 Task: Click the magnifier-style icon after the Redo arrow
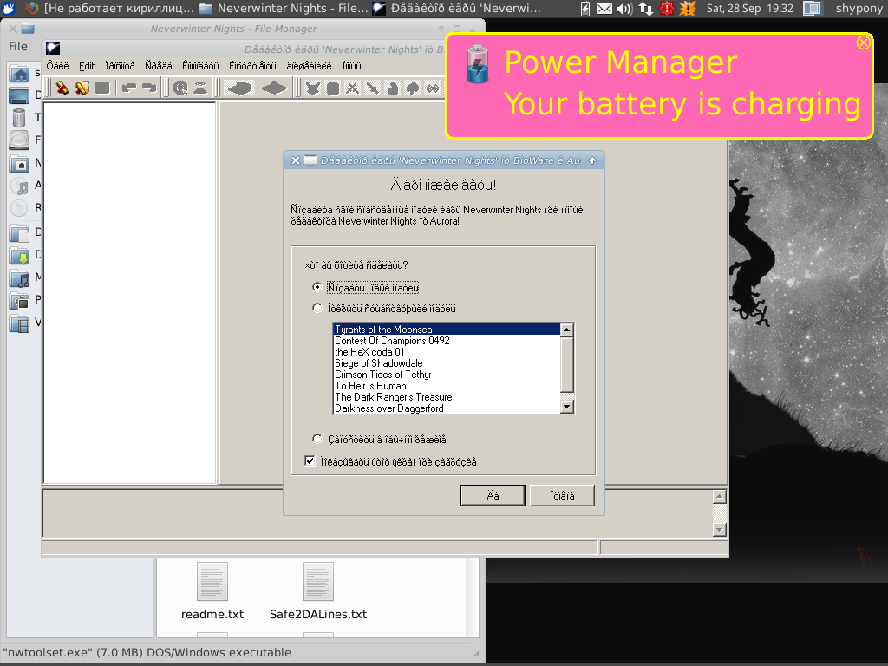click(180, 88)
